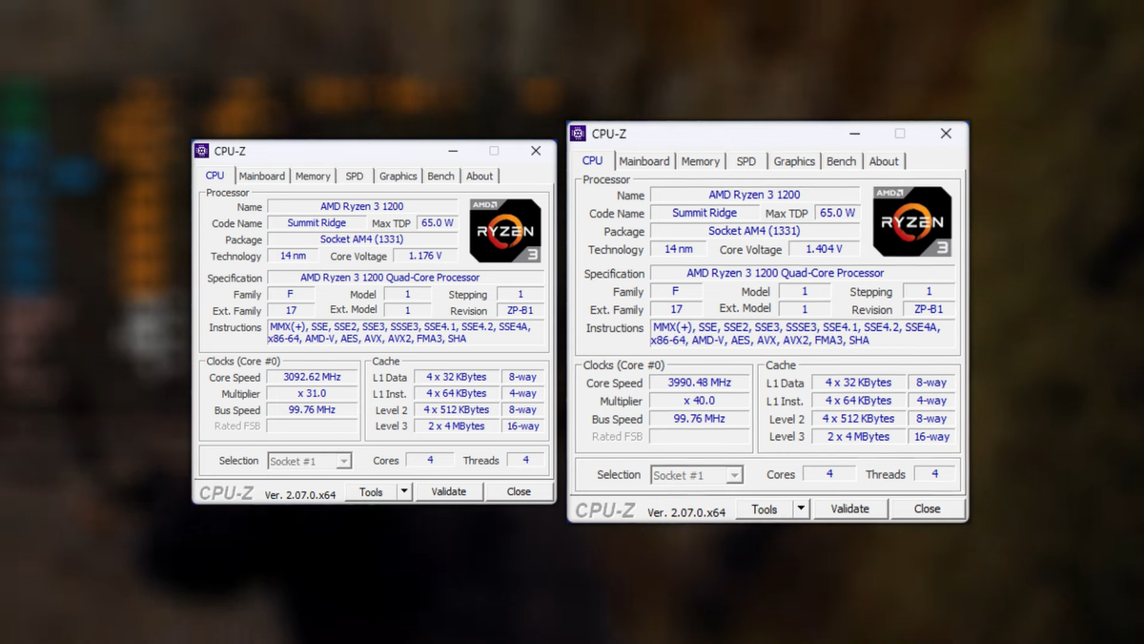The height and width of the screenshot is (644, 1144).
Task: Minimize the left CPU-Z window
Action: click(x=452, y=151)
